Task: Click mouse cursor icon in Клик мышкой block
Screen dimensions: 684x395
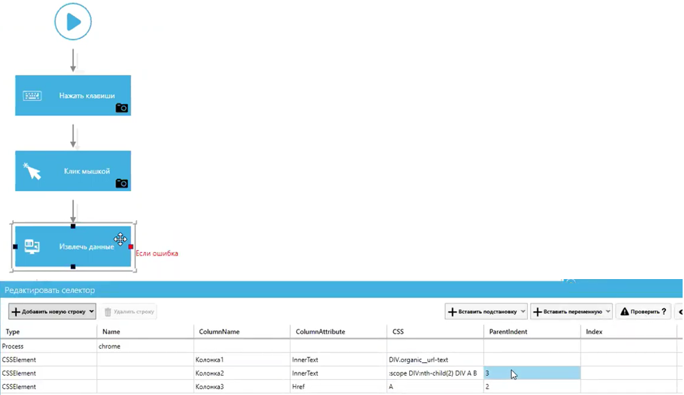Action: pyautogui.click(x=32, y=171)
